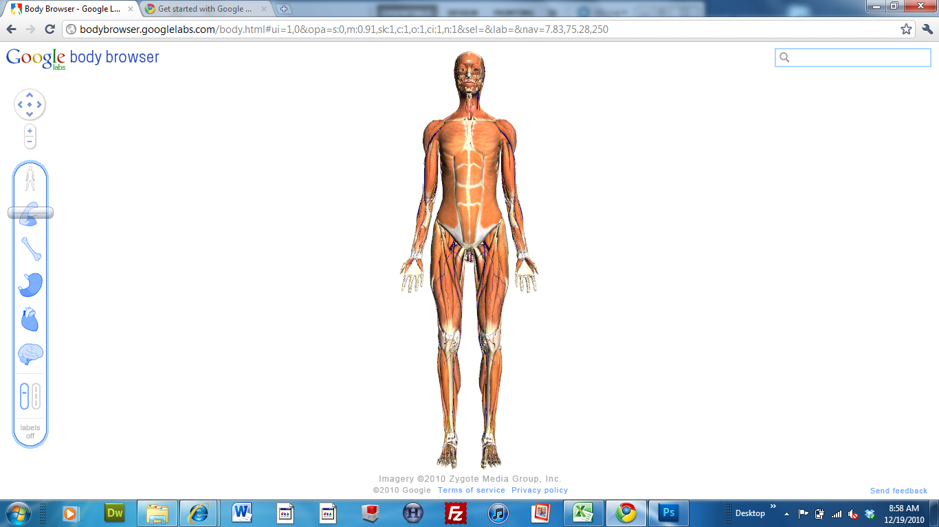Select the skin layer body icon
This screenshot has width=939, height=527.
coord(30,179)
